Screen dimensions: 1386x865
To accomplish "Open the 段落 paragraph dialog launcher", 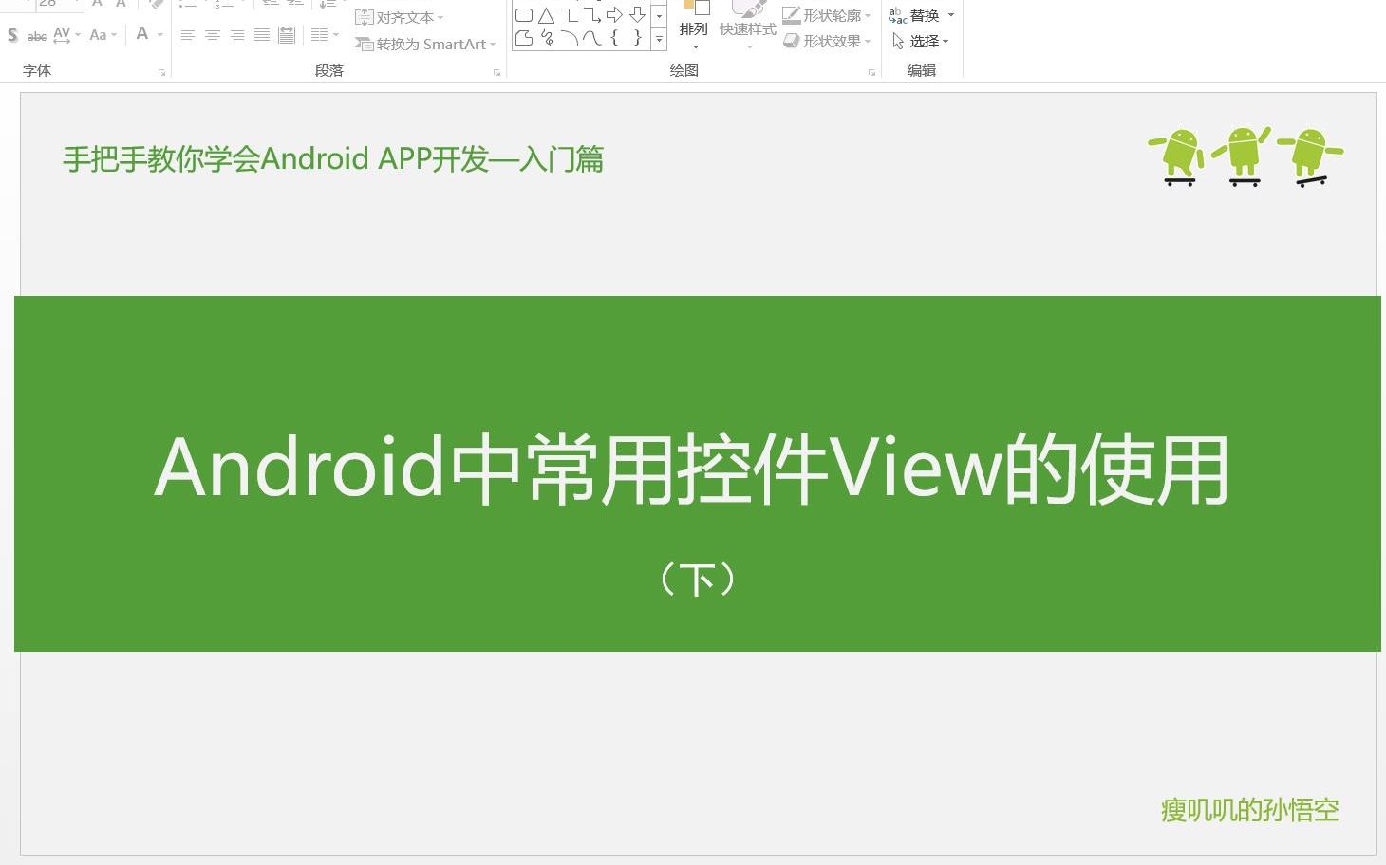I will pyautogui.click(x=496, y=72).
